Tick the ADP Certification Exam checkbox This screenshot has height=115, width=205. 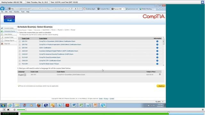(20, 51)
